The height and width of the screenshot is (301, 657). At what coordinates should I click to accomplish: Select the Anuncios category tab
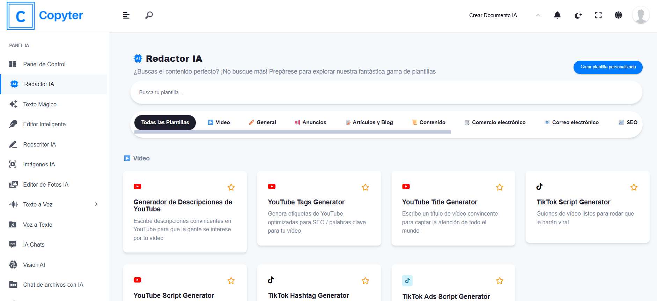[310, 122]
